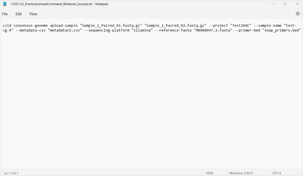Click on "snap_primers.bed" filename
The image size is (303, 176).
pyautogui.click(x=282, y=30)
